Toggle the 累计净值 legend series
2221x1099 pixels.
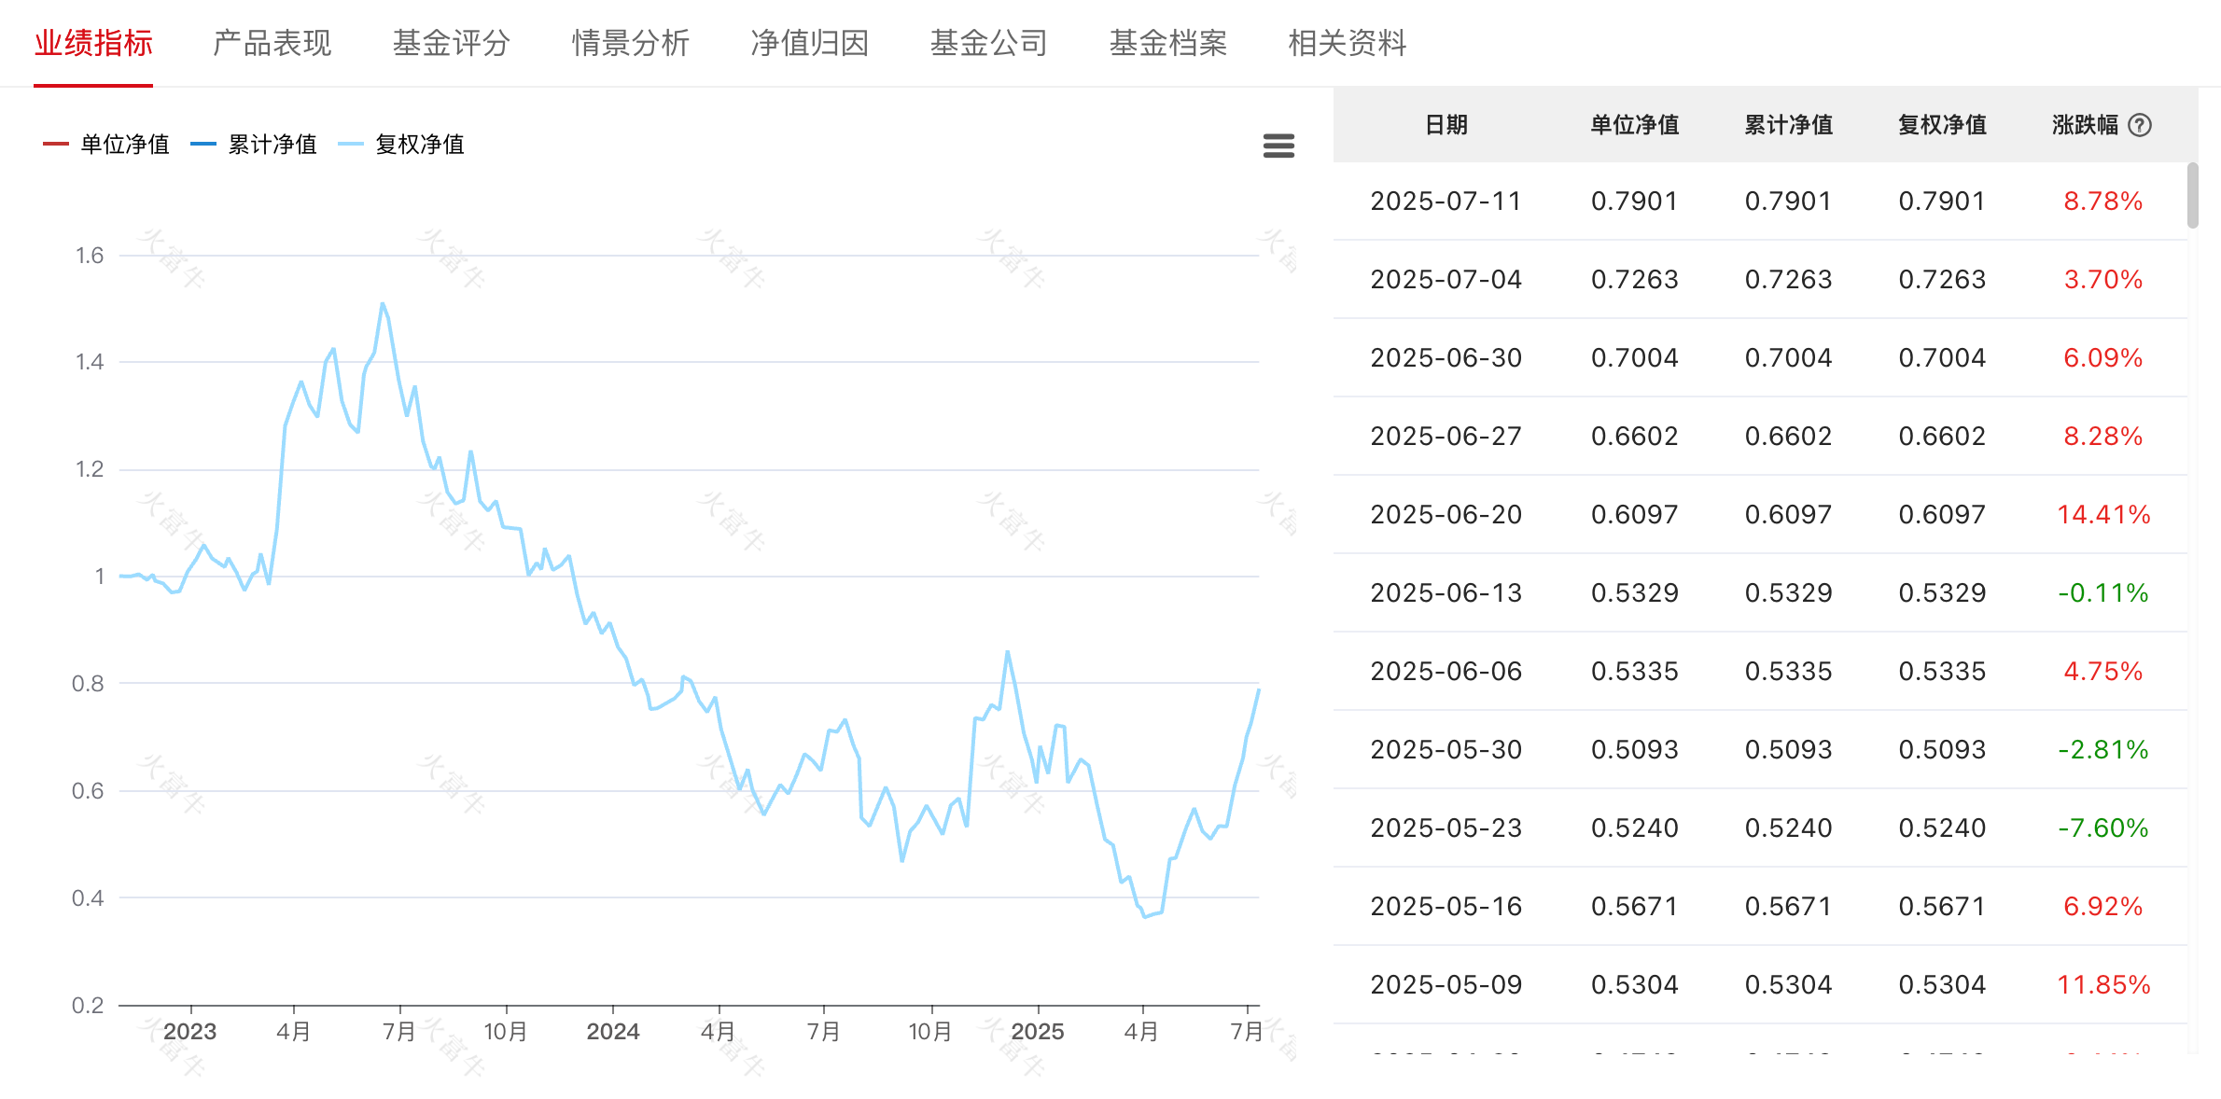tap(254, 145)
